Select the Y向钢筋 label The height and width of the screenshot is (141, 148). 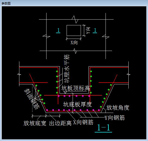click(x=115, y=118)
